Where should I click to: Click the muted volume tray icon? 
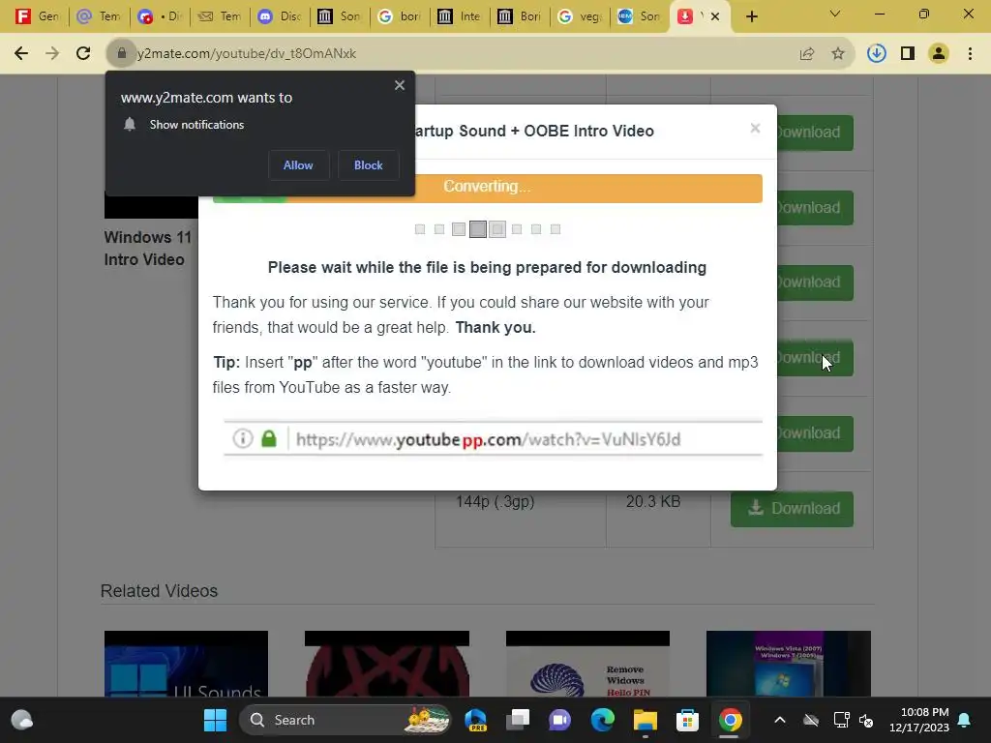click(866, 720)
